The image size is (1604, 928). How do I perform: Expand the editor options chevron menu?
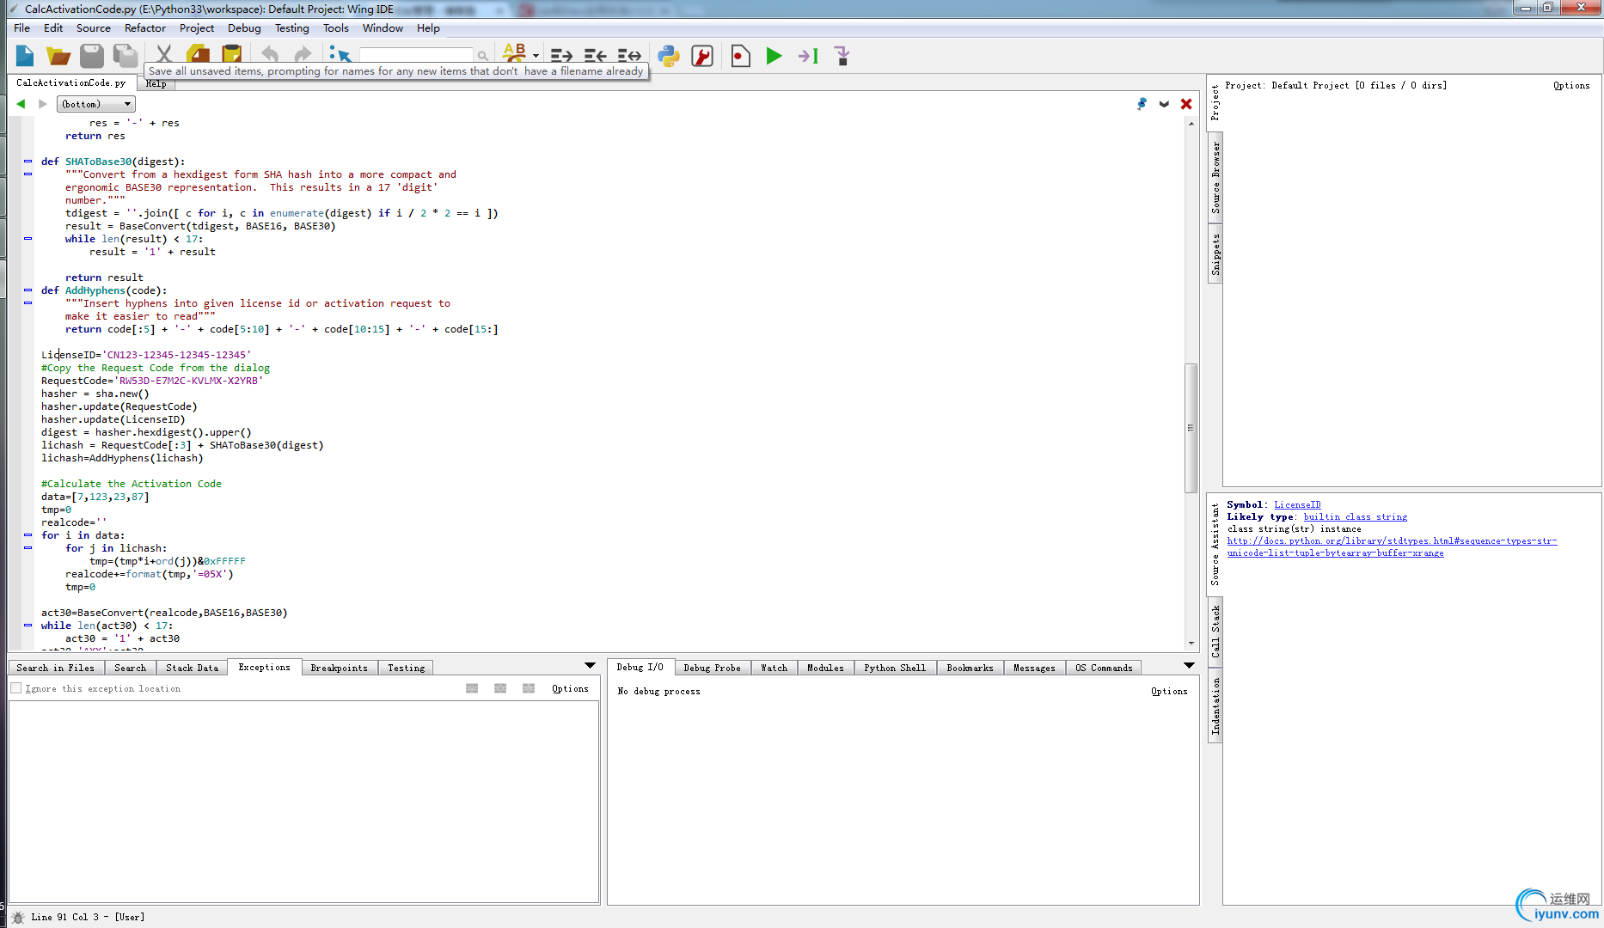point(1164,104)
